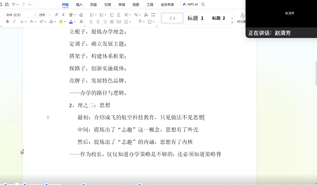
Task: Toggle character shading A button
Action: (81, 22)
